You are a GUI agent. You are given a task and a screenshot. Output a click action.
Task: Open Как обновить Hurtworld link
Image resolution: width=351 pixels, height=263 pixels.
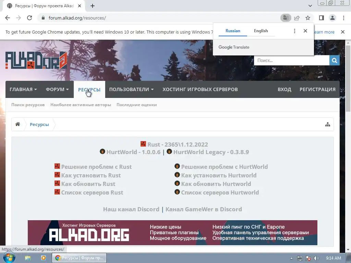click(x=216, y=184)
